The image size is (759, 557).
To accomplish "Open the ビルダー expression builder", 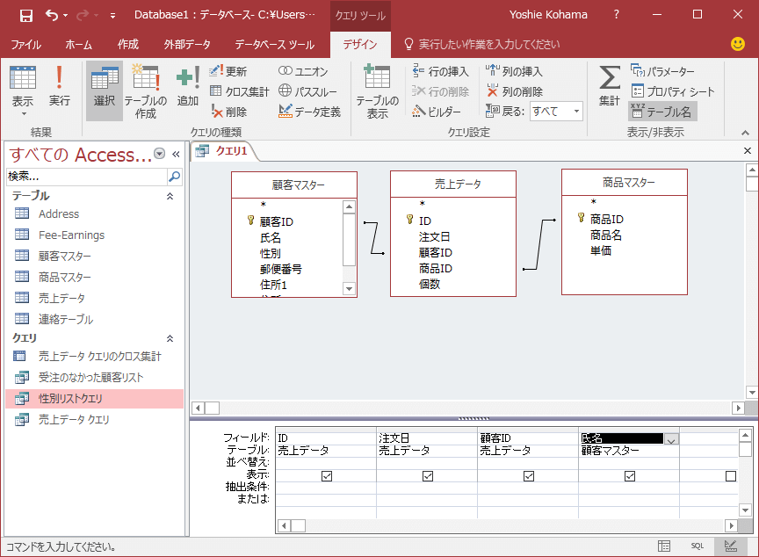I will (x=436, y=112).
